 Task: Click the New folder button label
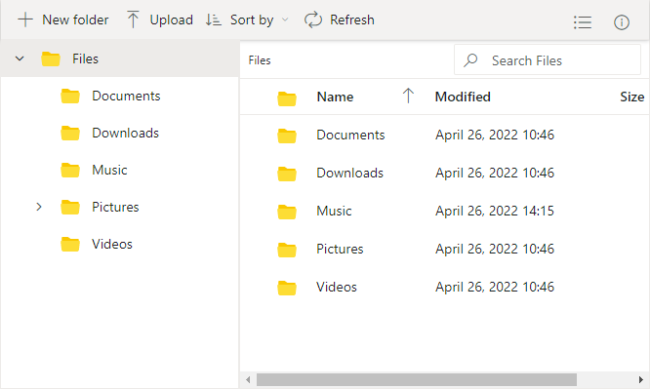pos(75,19)
